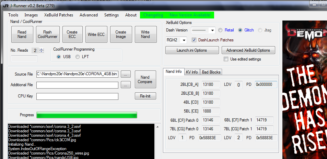Viewport: 327px width, 159px height.
Task: Click the Create Image button
Action: (x=120, y=35)
